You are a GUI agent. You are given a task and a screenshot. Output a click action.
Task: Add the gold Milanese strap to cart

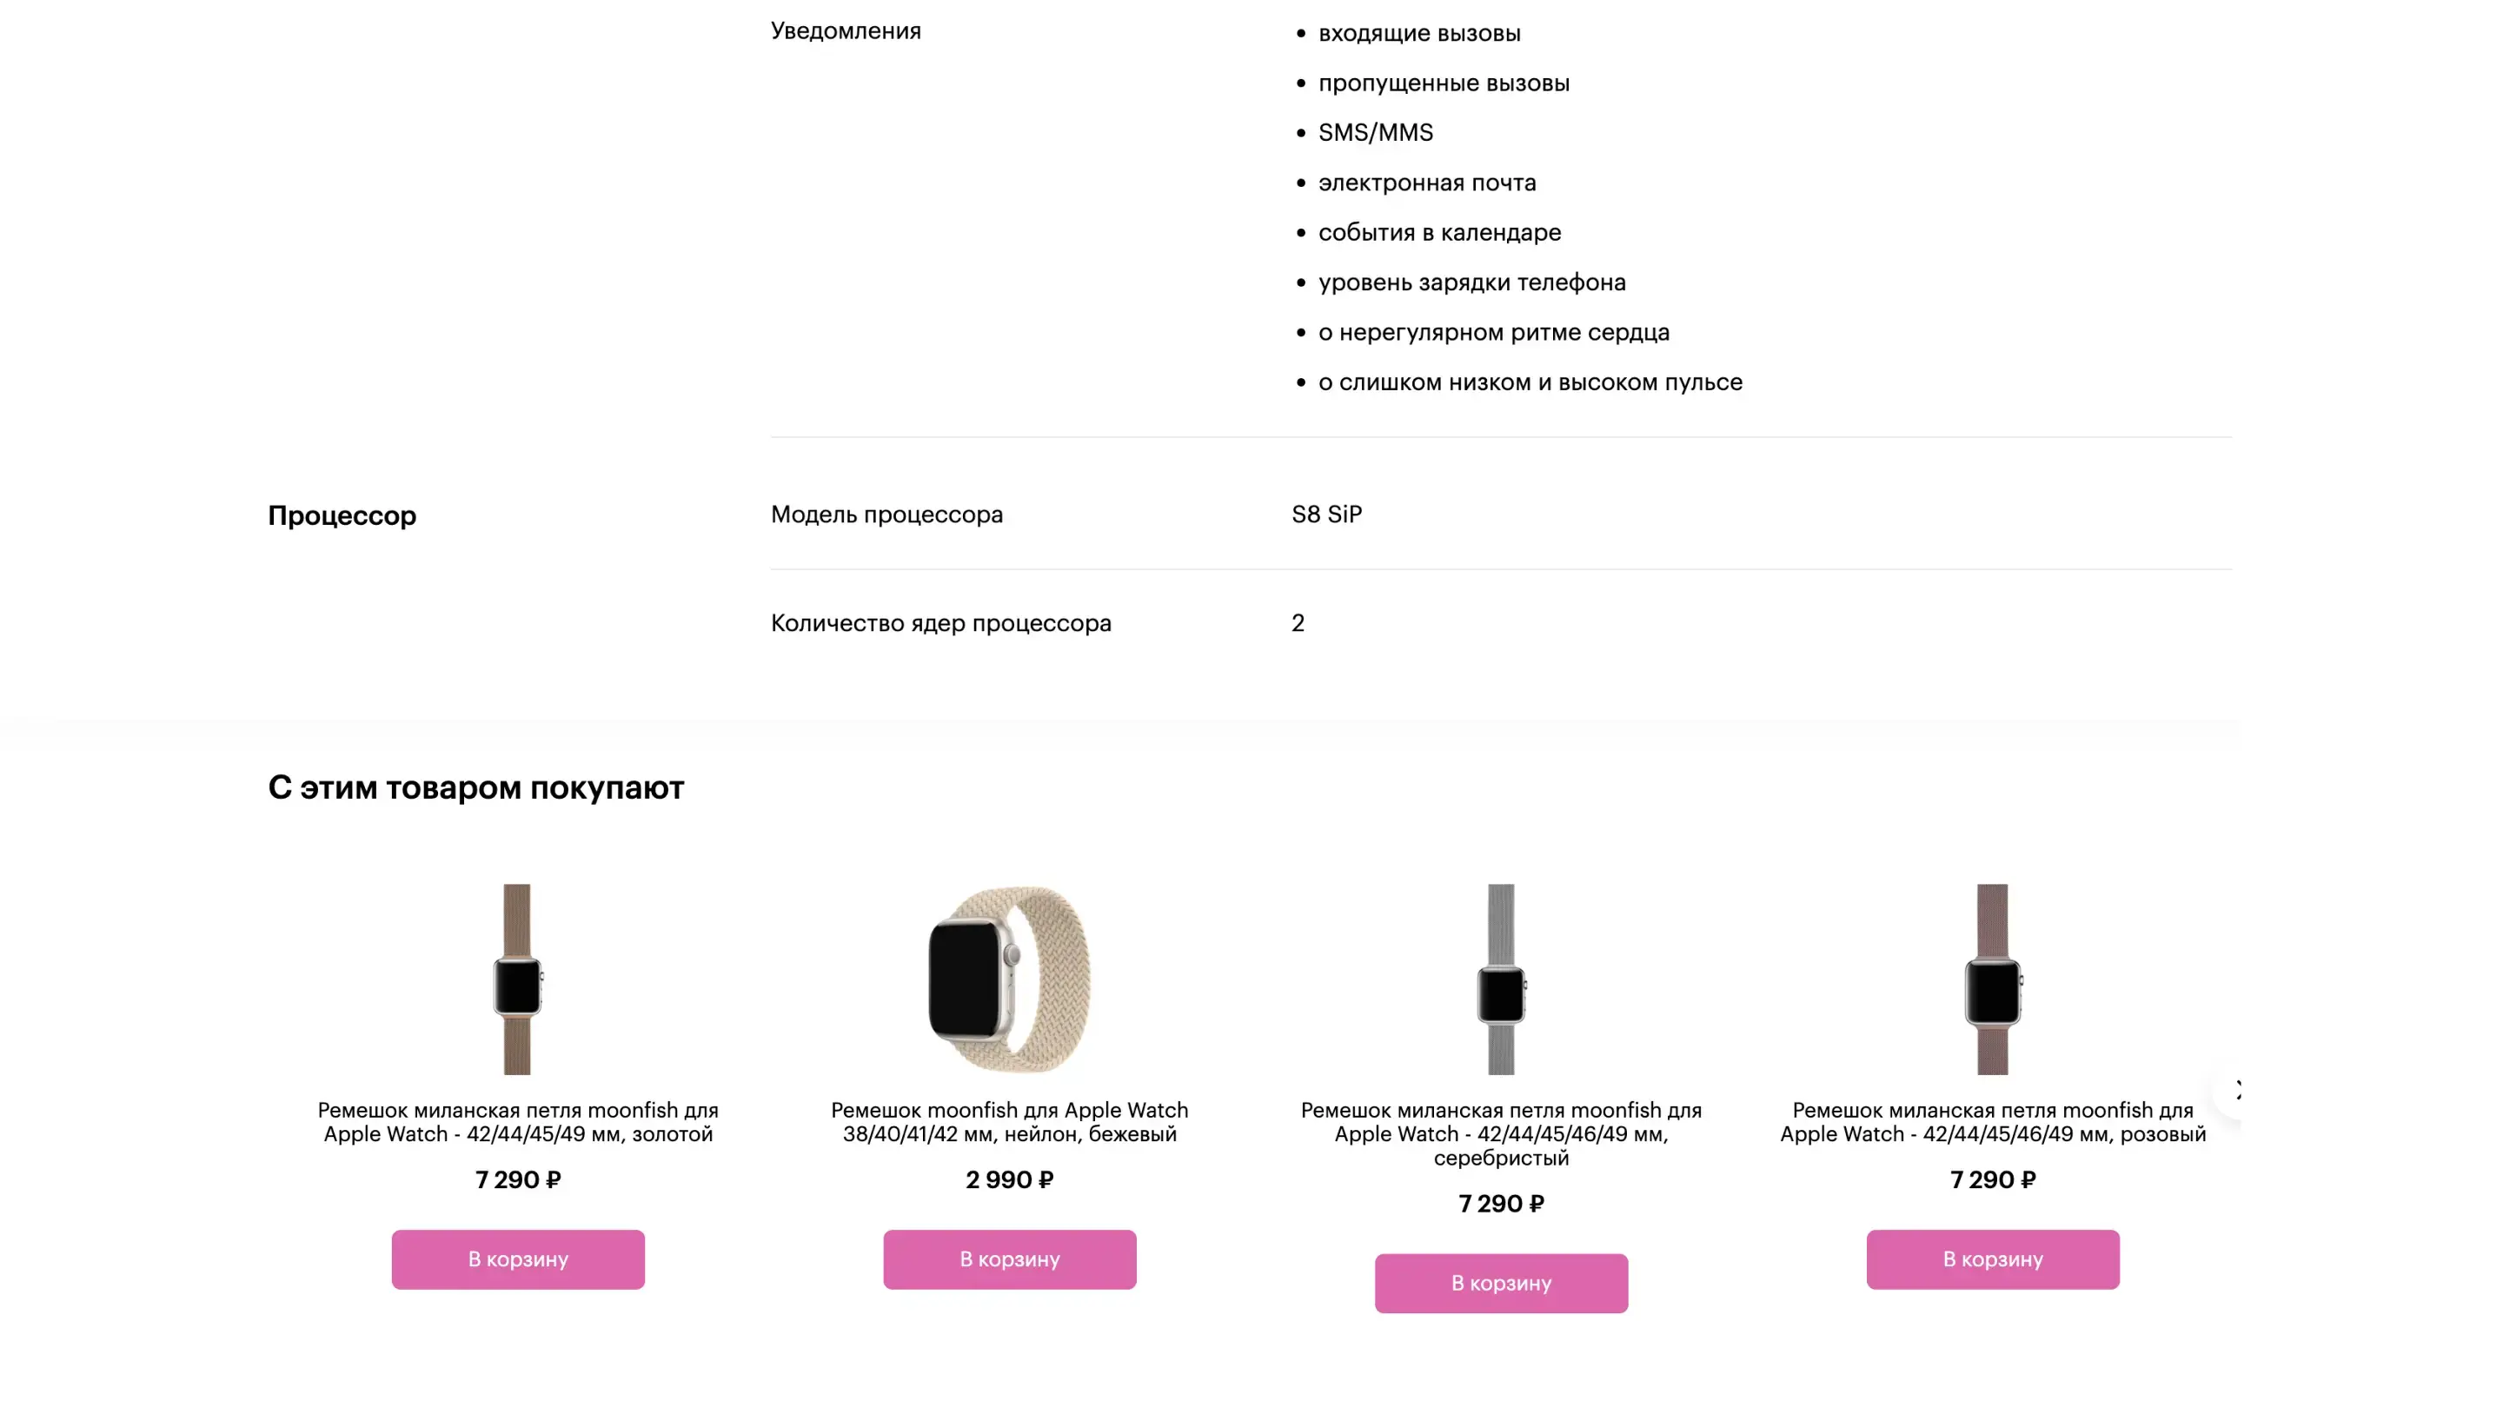coord(518,1259)
